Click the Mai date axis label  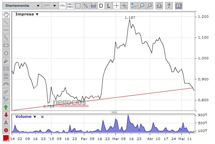(181, 139)
